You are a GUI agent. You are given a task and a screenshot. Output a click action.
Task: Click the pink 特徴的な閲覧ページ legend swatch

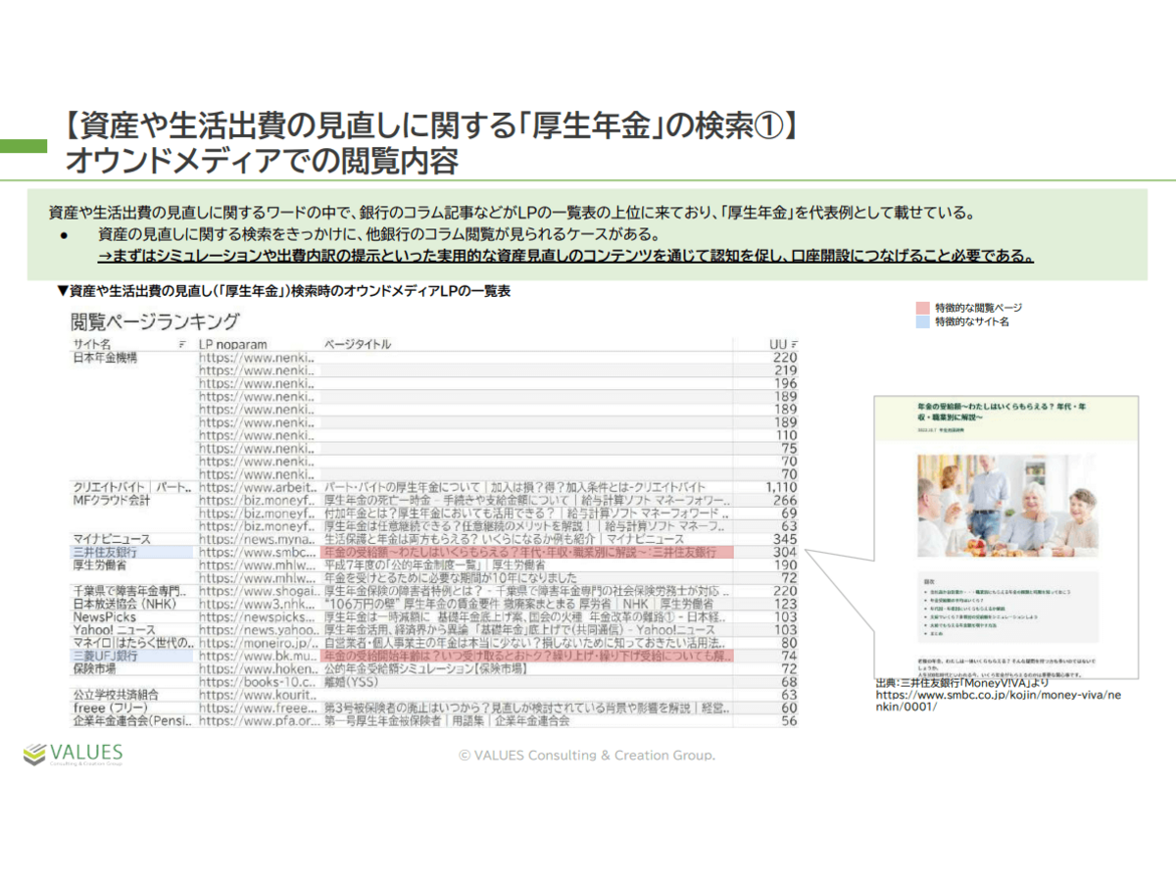[x=922, y=308]
